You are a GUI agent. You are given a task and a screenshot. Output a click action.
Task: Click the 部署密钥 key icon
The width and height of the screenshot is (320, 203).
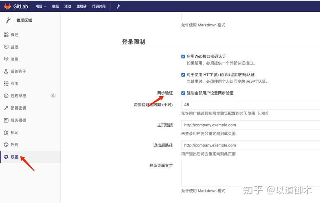click(6, 108)
